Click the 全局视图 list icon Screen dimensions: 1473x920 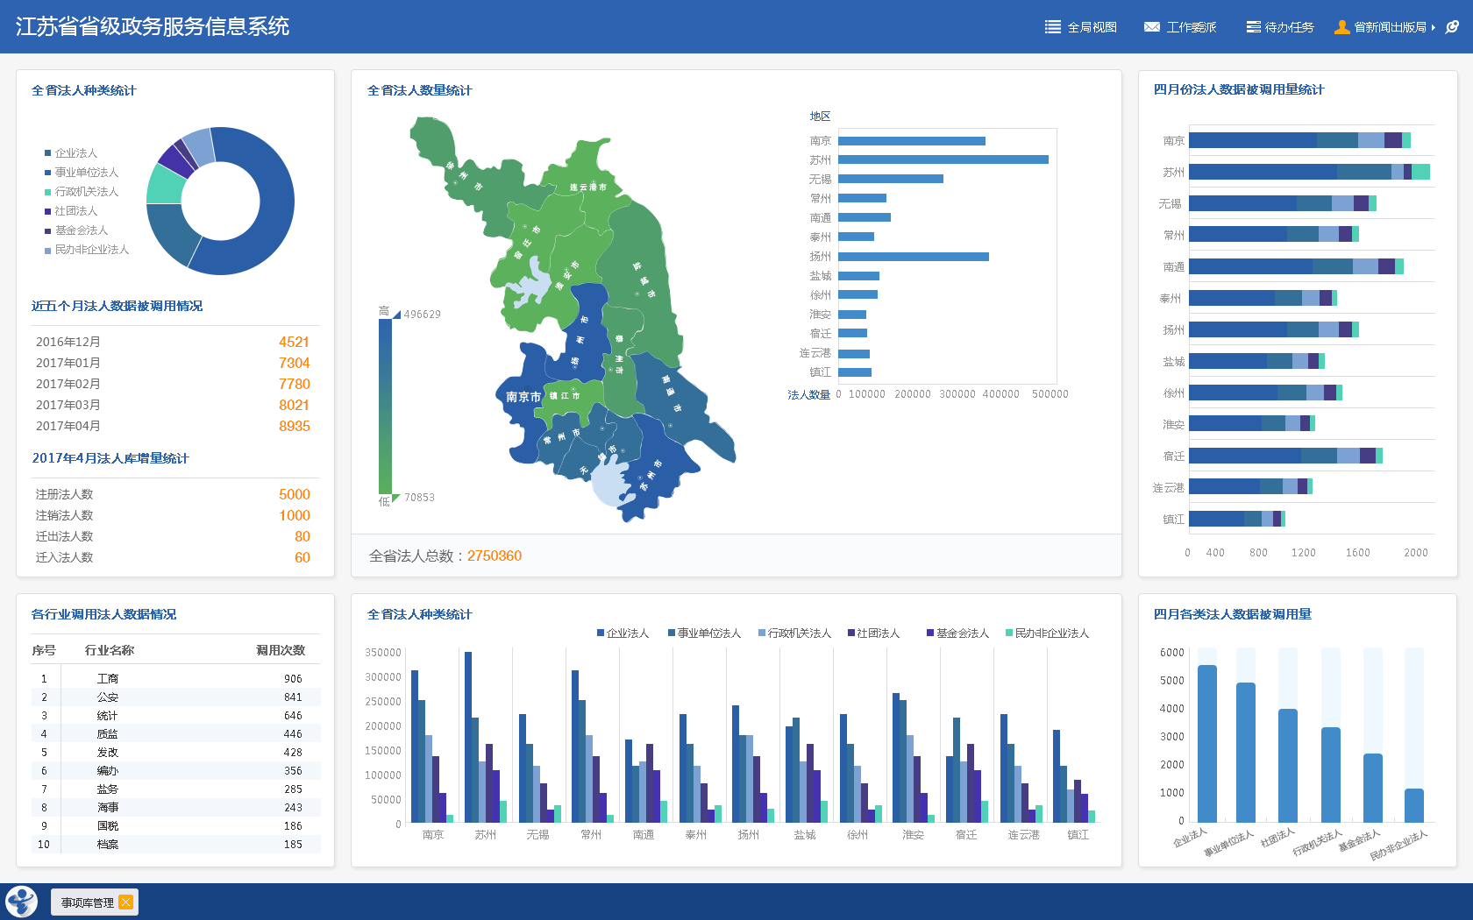pos(1053,27)
